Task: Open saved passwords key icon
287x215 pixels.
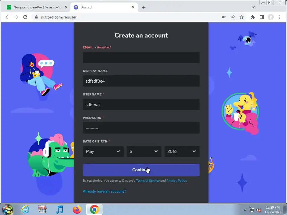Action: coord(223,17)
